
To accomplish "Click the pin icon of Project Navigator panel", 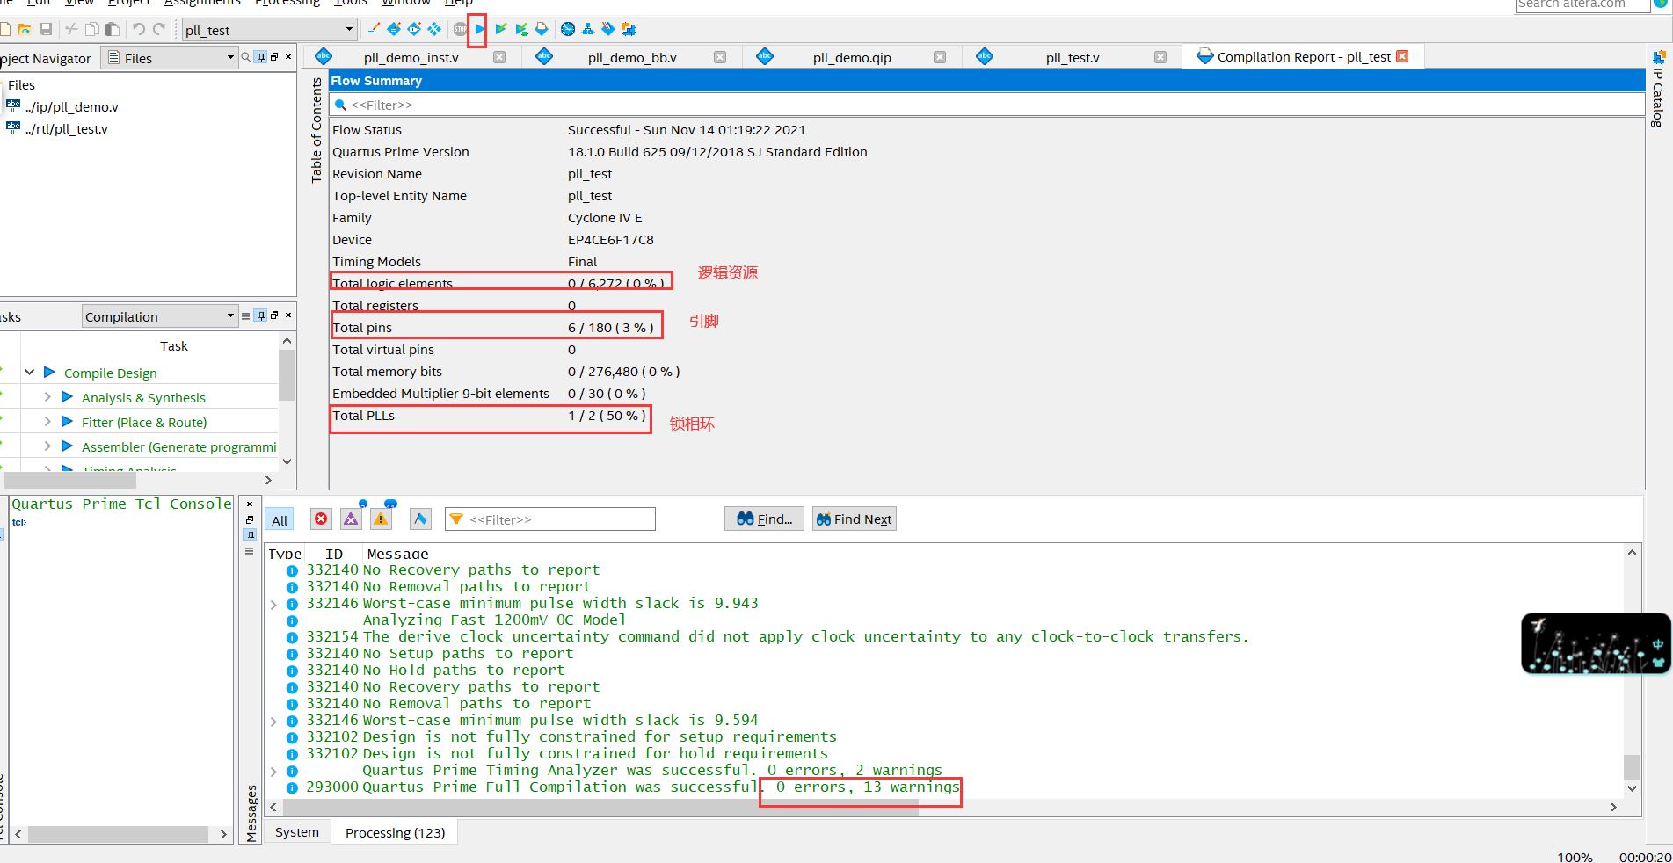I will (261, 57).
